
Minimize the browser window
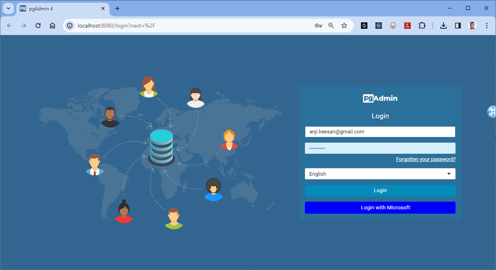(450, 8)
